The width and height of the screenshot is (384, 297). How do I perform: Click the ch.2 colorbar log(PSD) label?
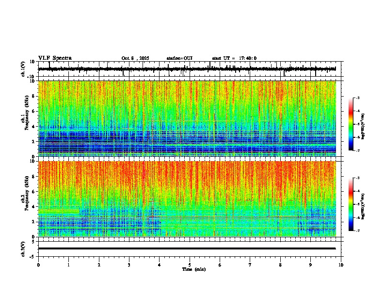coord(363,207)
